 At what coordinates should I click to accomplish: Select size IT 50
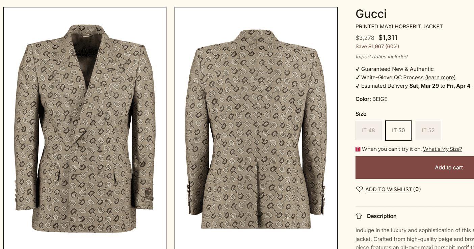(398, 131)
